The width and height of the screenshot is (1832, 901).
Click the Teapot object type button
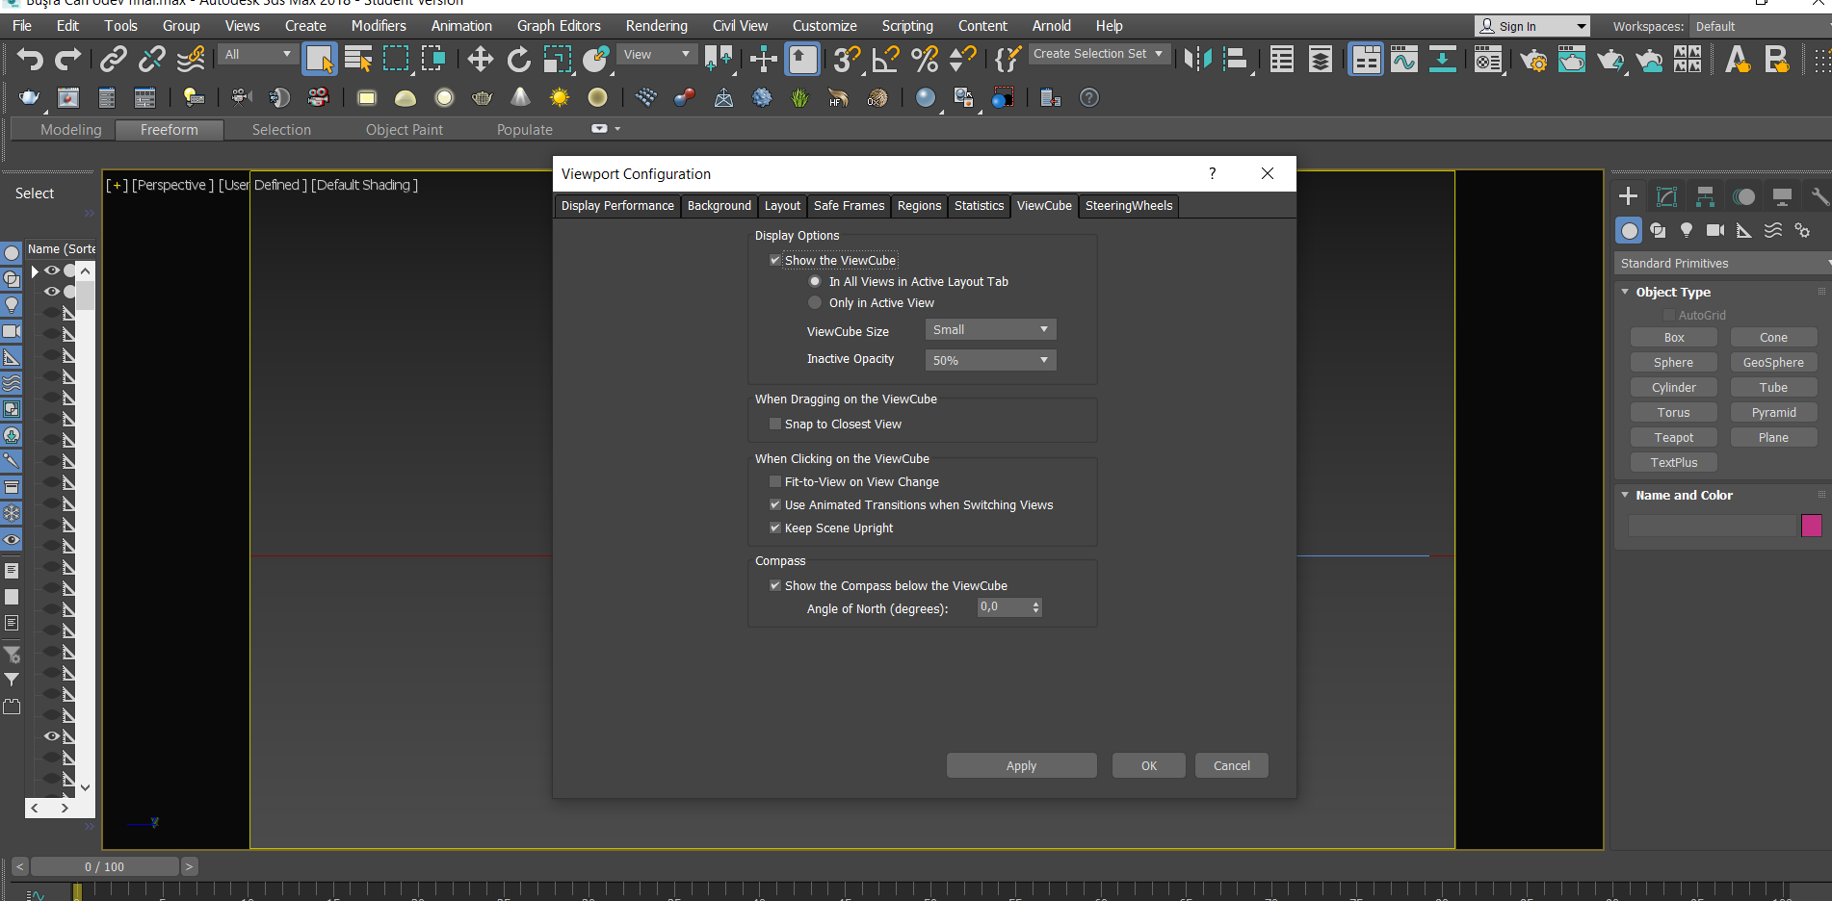[1673, 437]
